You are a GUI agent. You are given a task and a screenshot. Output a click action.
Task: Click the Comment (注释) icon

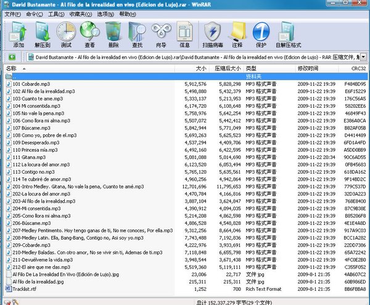(237, 32)
